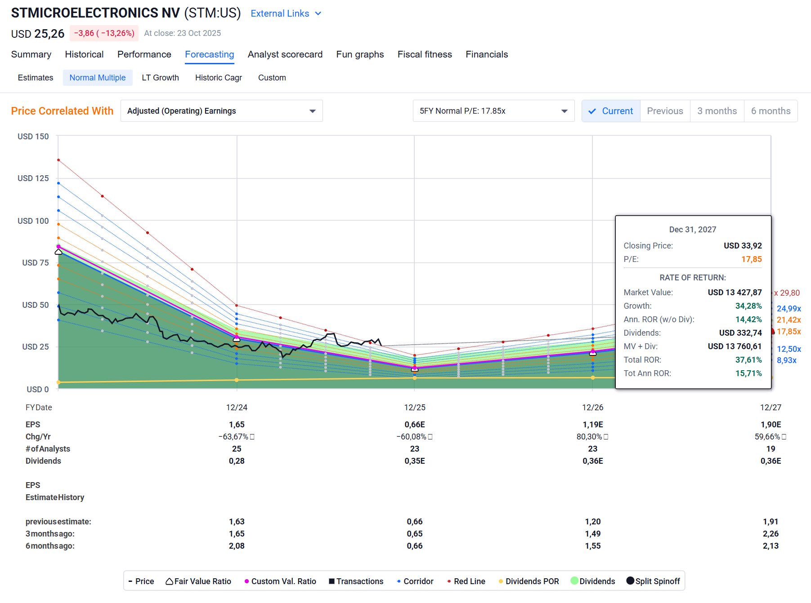Click the 21,42x P/E corridor label
The image size is (811, 603).
789,320
